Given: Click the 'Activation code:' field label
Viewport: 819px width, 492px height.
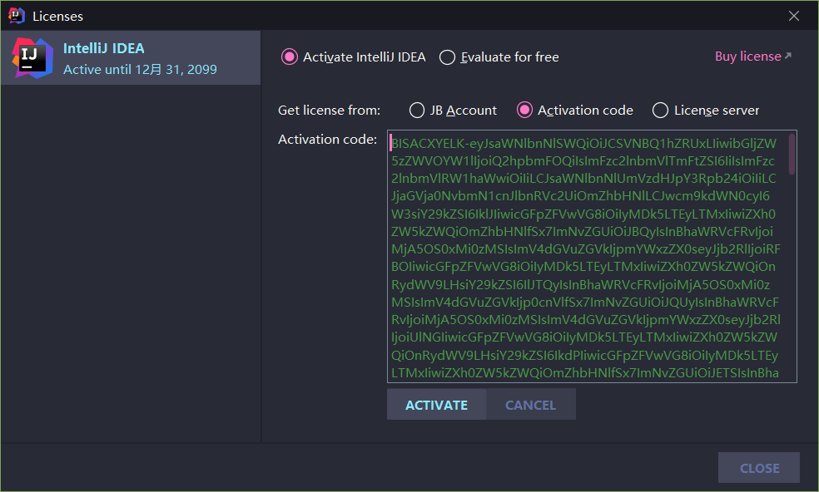Looking at the screenshot, I should click(327, 140).
